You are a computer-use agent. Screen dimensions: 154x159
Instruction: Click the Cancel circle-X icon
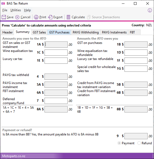pyautogui.click(x=17, y=17)
